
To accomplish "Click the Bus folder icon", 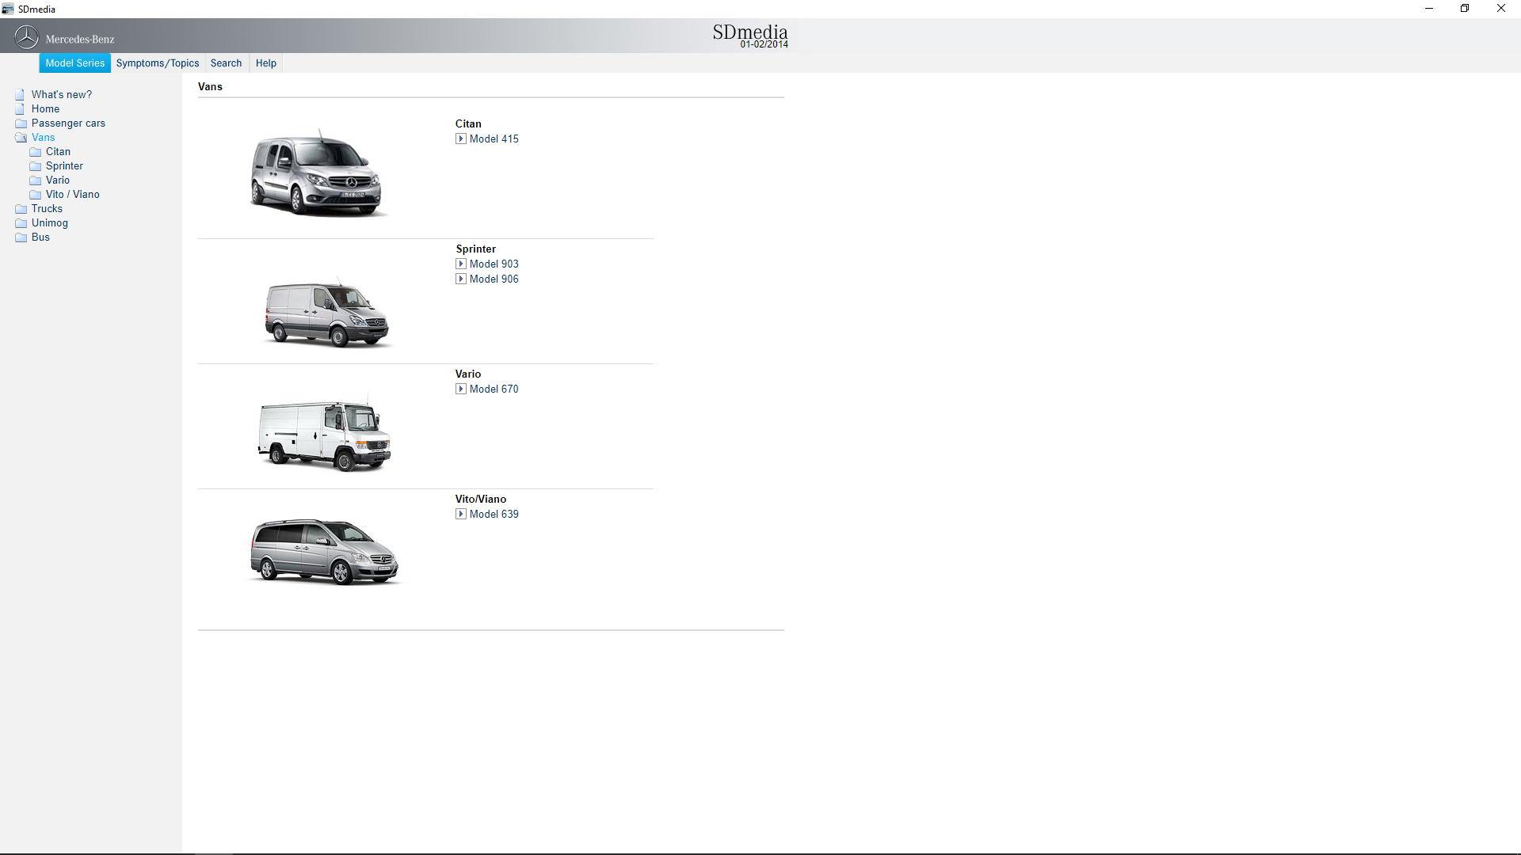I will pos(21,237).
